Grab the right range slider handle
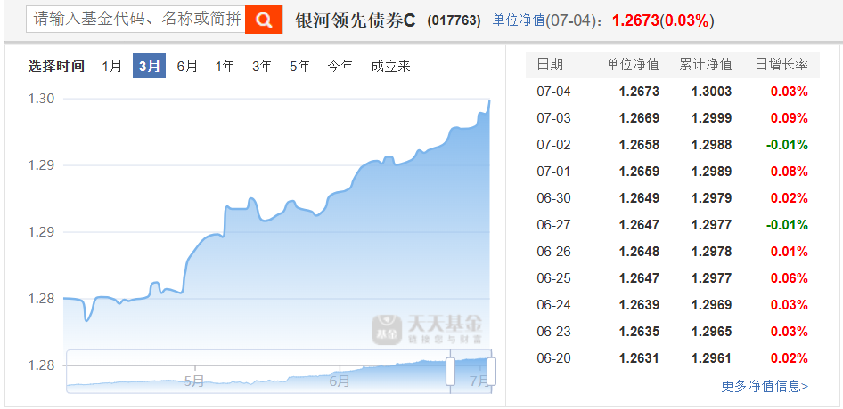Screen dimensions: 843x409 tap(491, 371)
